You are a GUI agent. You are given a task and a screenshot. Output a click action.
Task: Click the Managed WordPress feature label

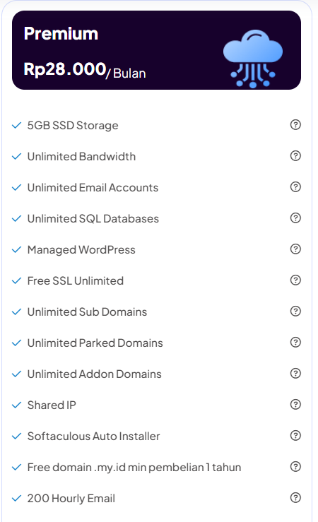click(x=81, y=249)
